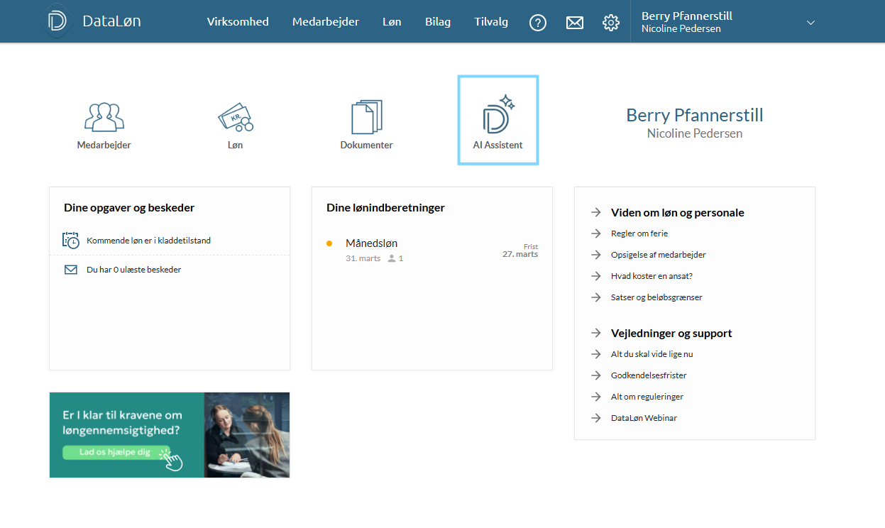
Task: Open the settings gear icon
Action: pyautogui.click(x=610, y=23)
